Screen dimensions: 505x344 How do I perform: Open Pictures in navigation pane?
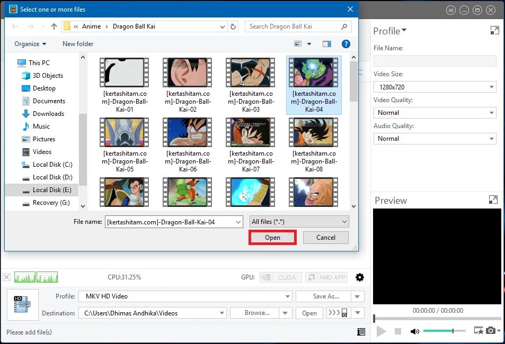tap(38, 139)
